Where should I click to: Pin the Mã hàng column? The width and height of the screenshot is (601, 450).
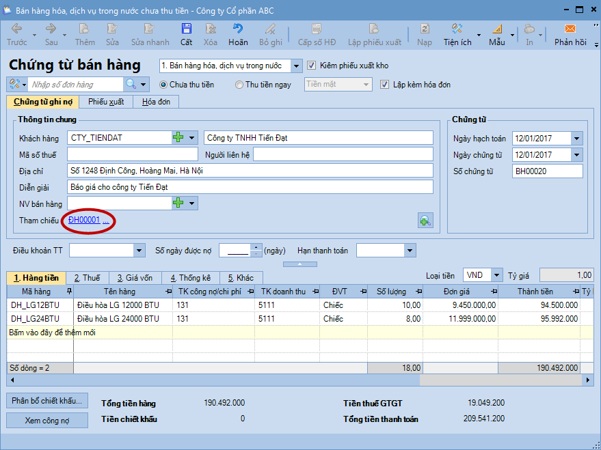pyautogui.click(x=69, y=292)
